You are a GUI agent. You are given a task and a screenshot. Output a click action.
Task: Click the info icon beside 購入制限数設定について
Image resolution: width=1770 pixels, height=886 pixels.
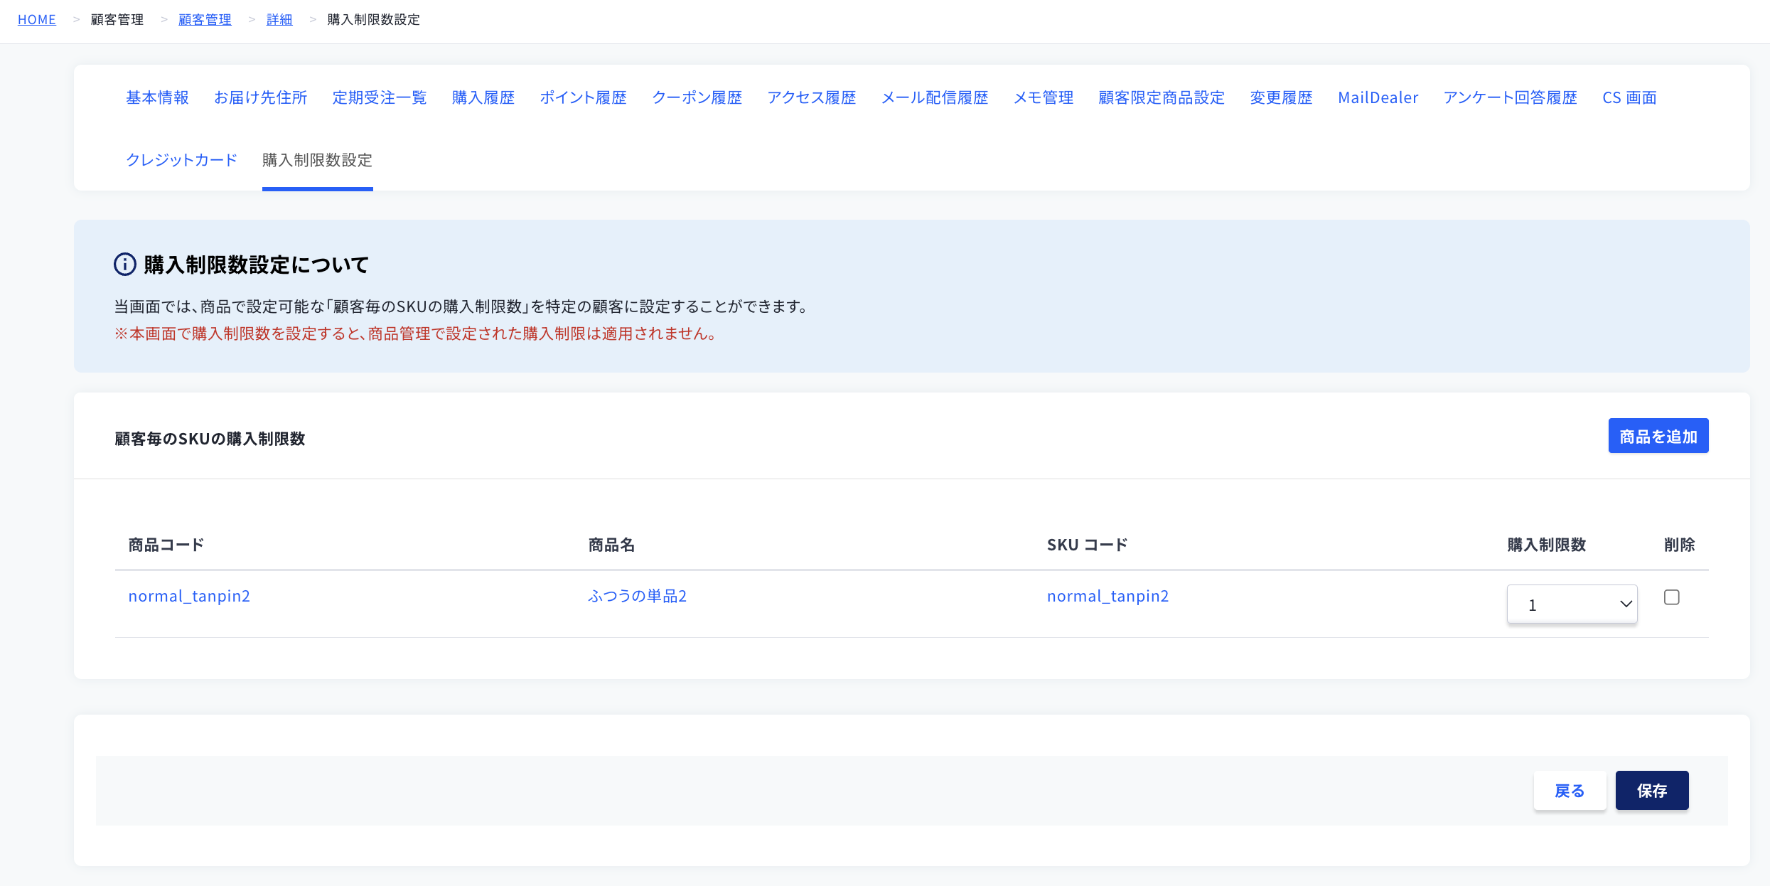coord(125,265)
